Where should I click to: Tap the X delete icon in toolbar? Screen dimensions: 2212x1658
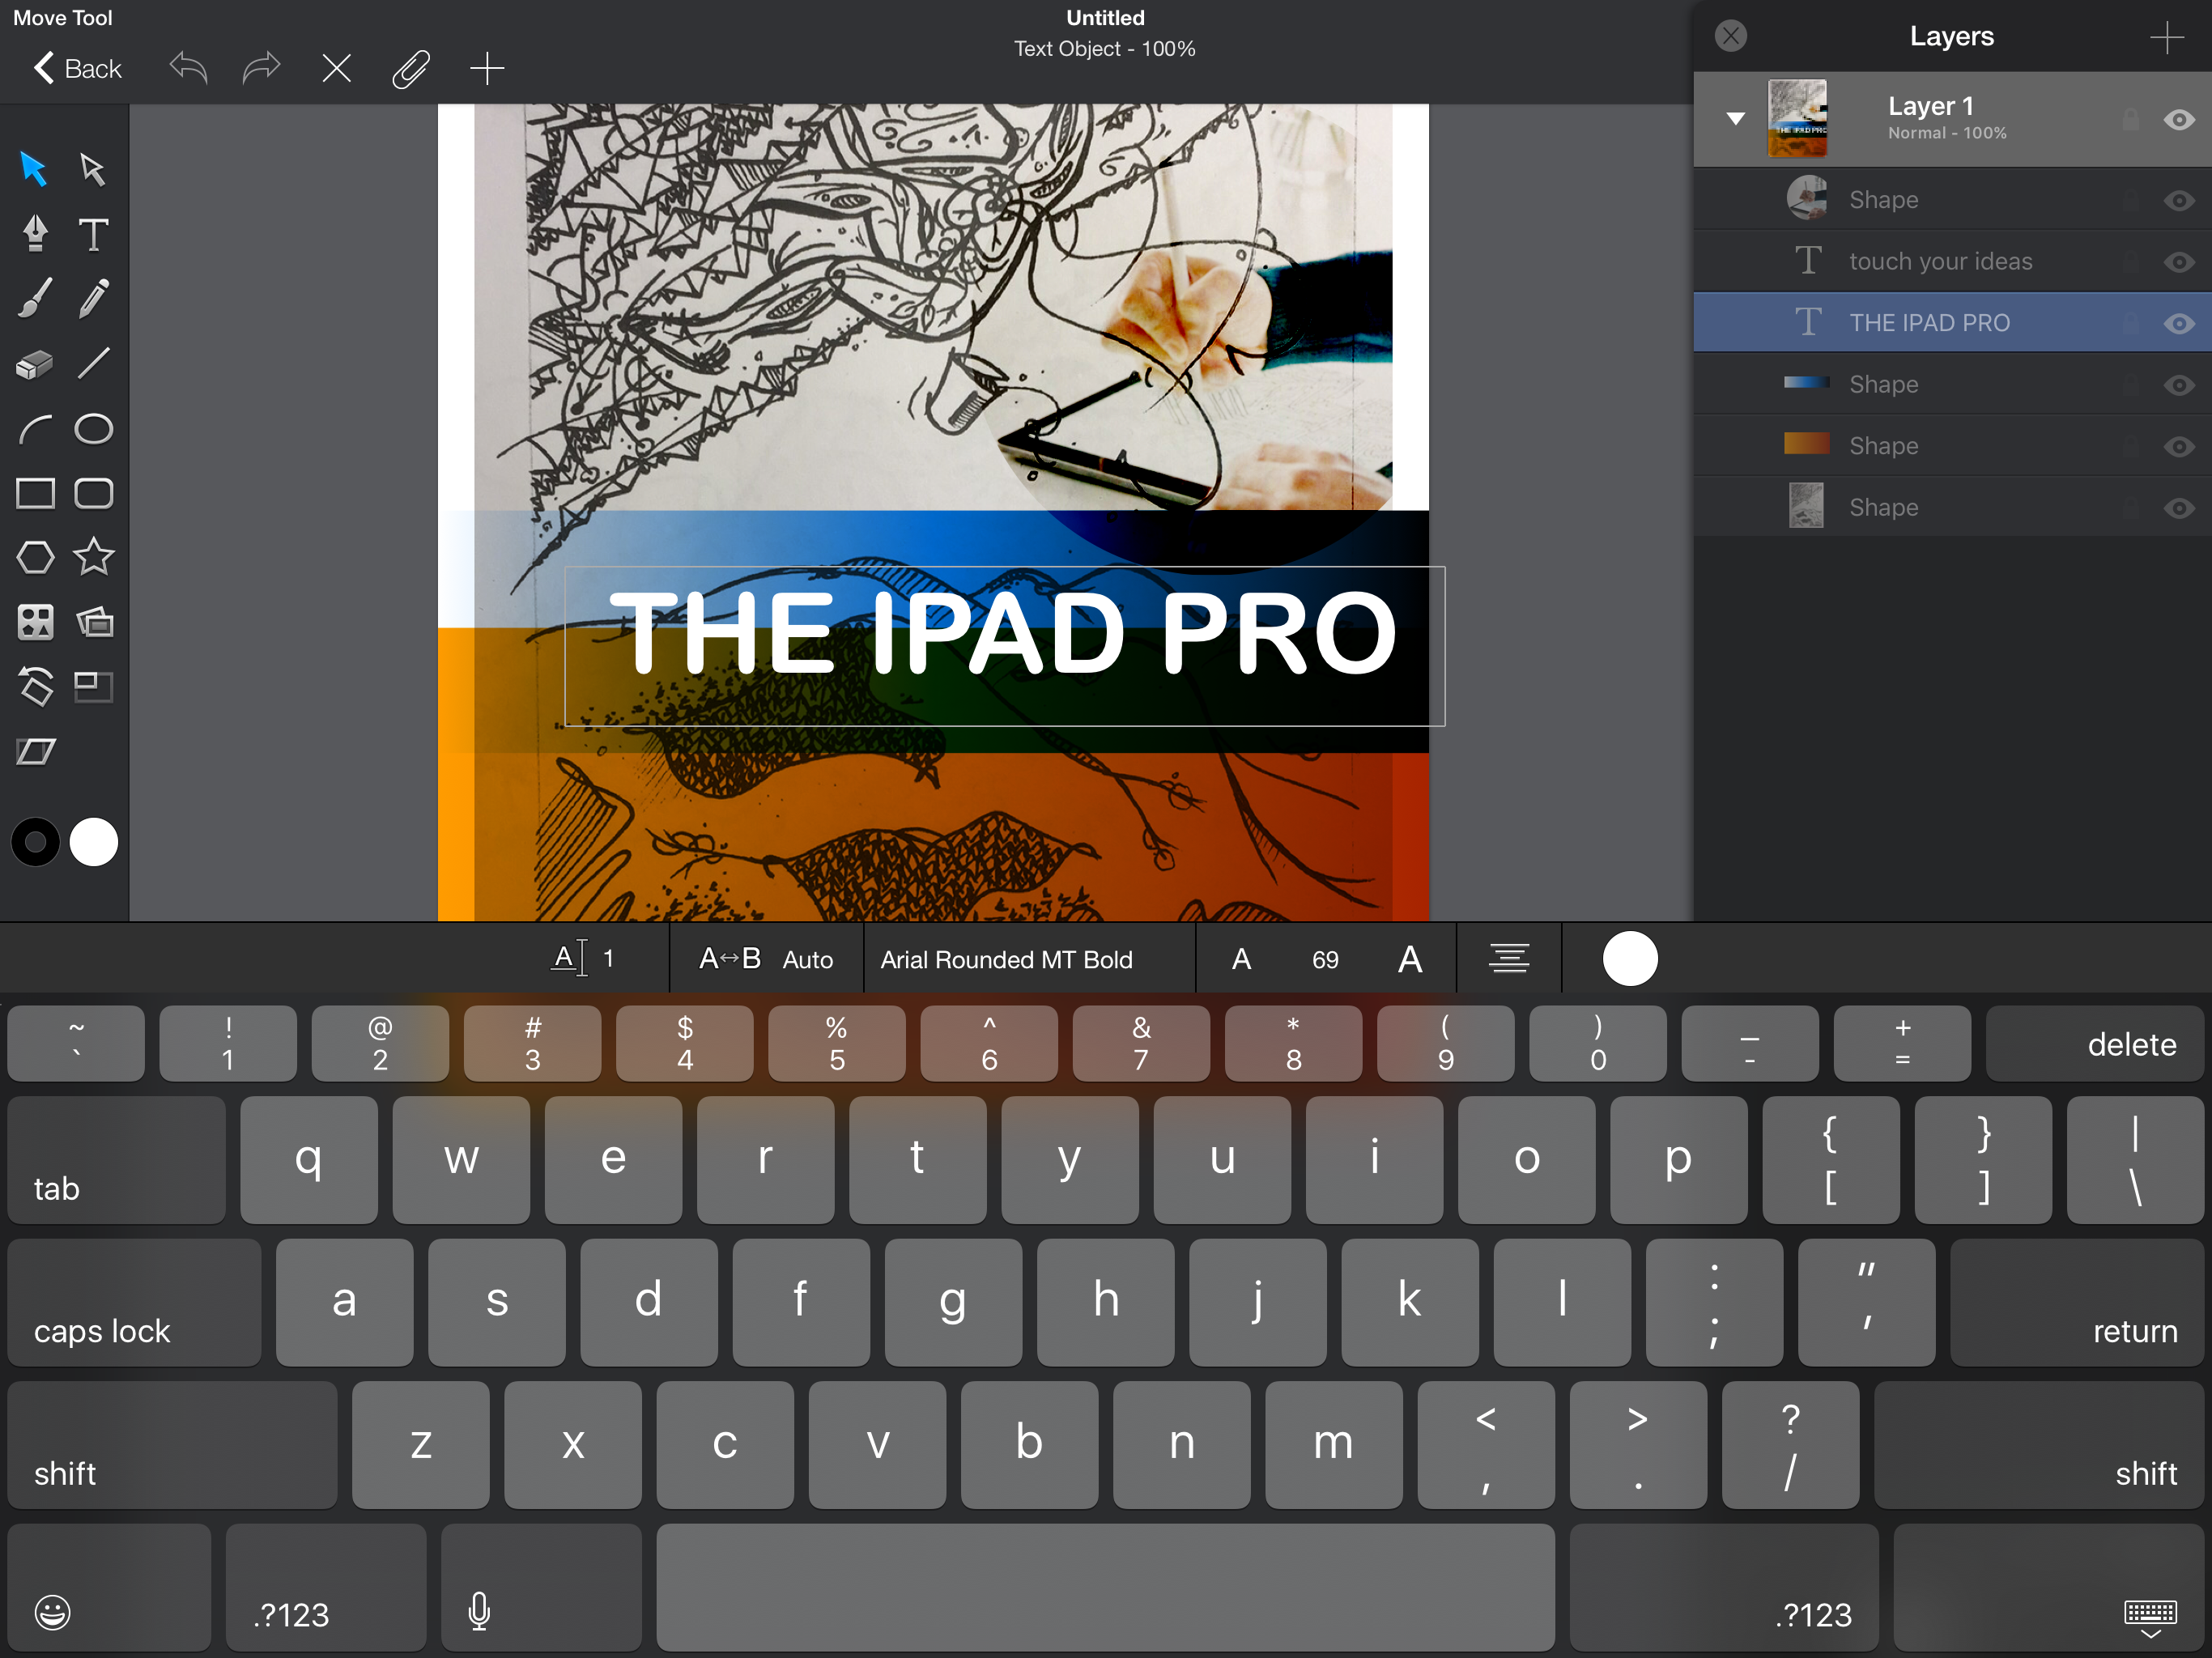336,68
